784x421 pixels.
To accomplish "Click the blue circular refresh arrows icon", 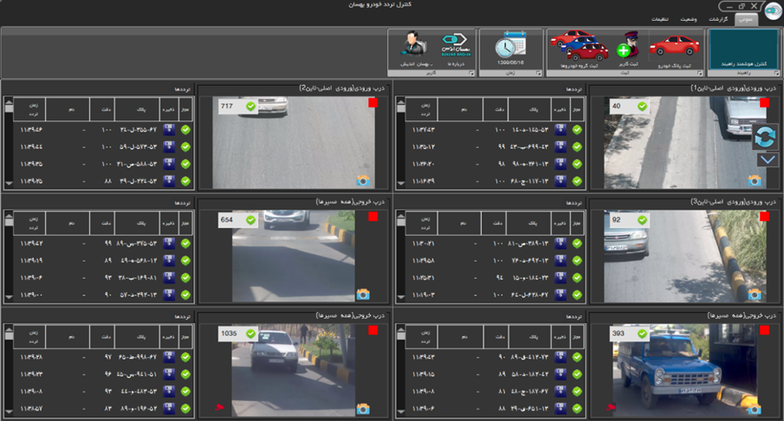I will point(767,138).
